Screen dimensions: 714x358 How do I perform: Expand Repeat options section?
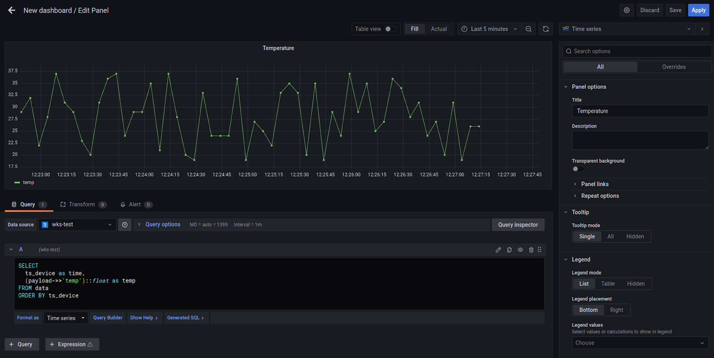point(596,196)
